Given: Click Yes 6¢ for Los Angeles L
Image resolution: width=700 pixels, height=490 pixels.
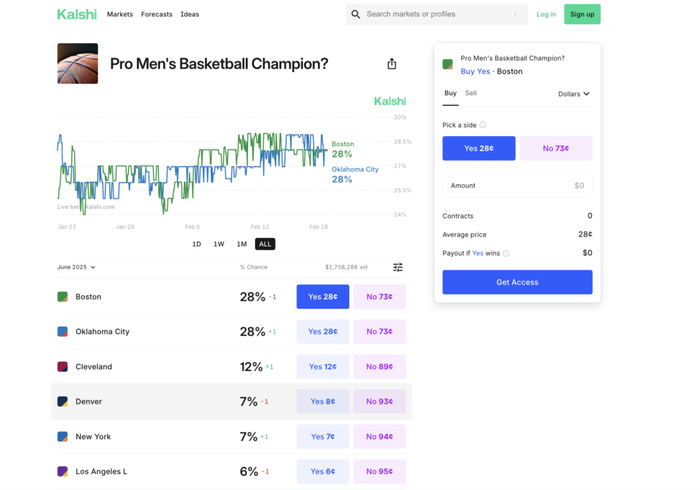Looking at the screenshot, I should (323, 472).
